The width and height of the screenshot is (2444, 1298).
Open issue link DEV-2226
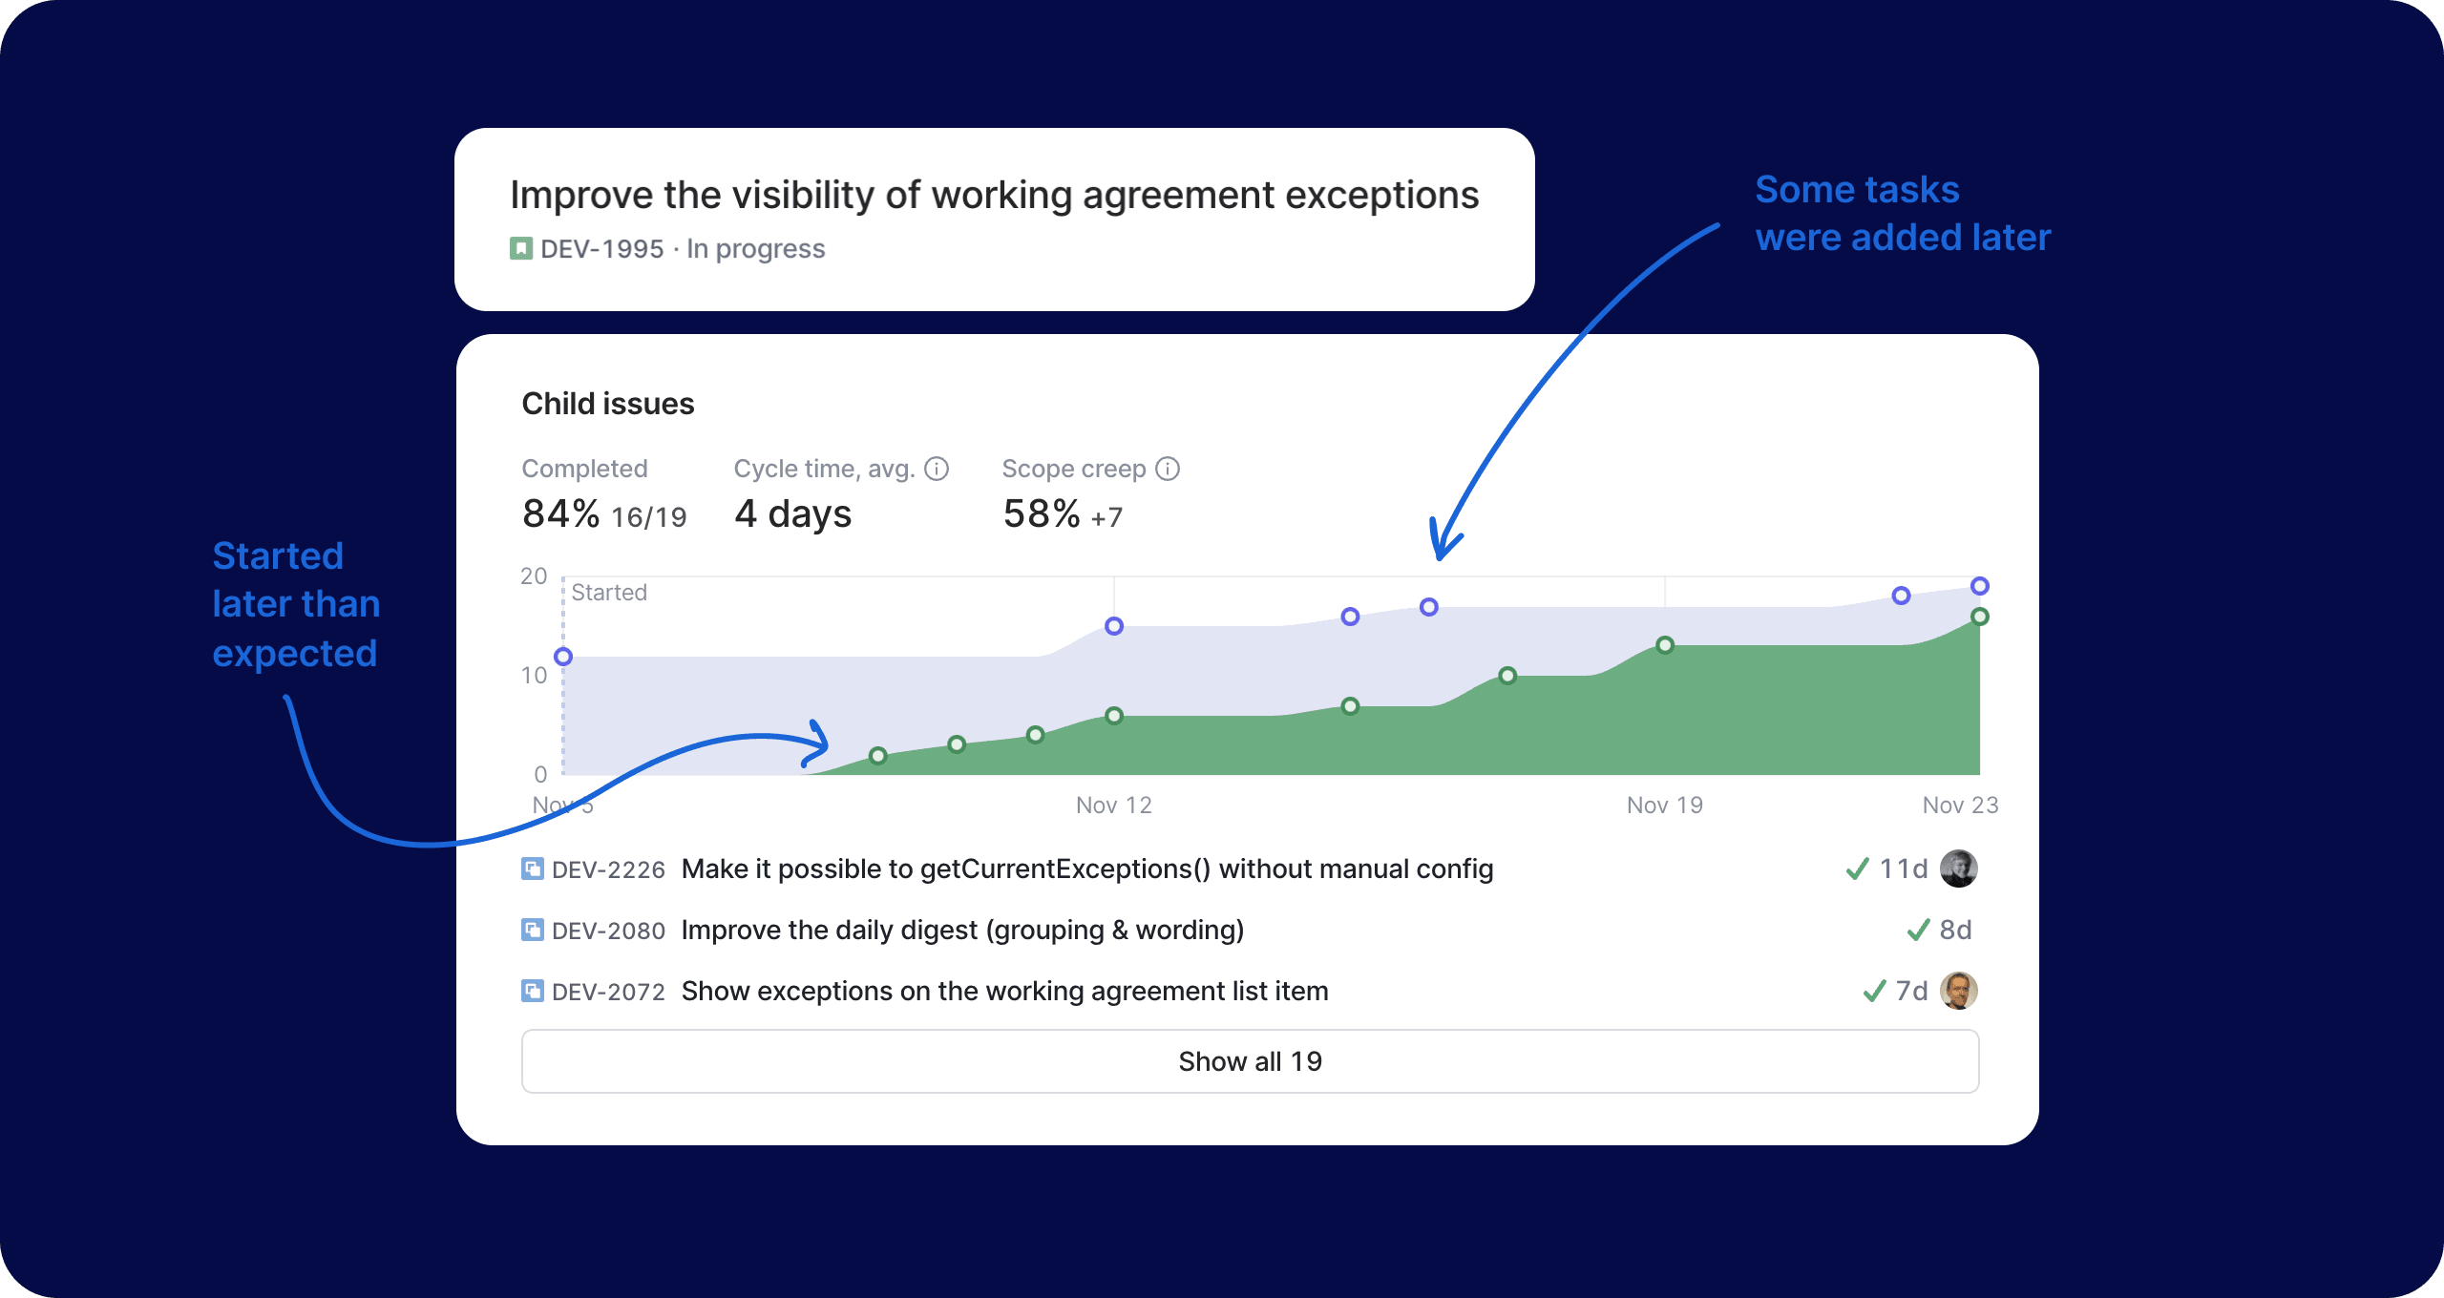[608, 869]
